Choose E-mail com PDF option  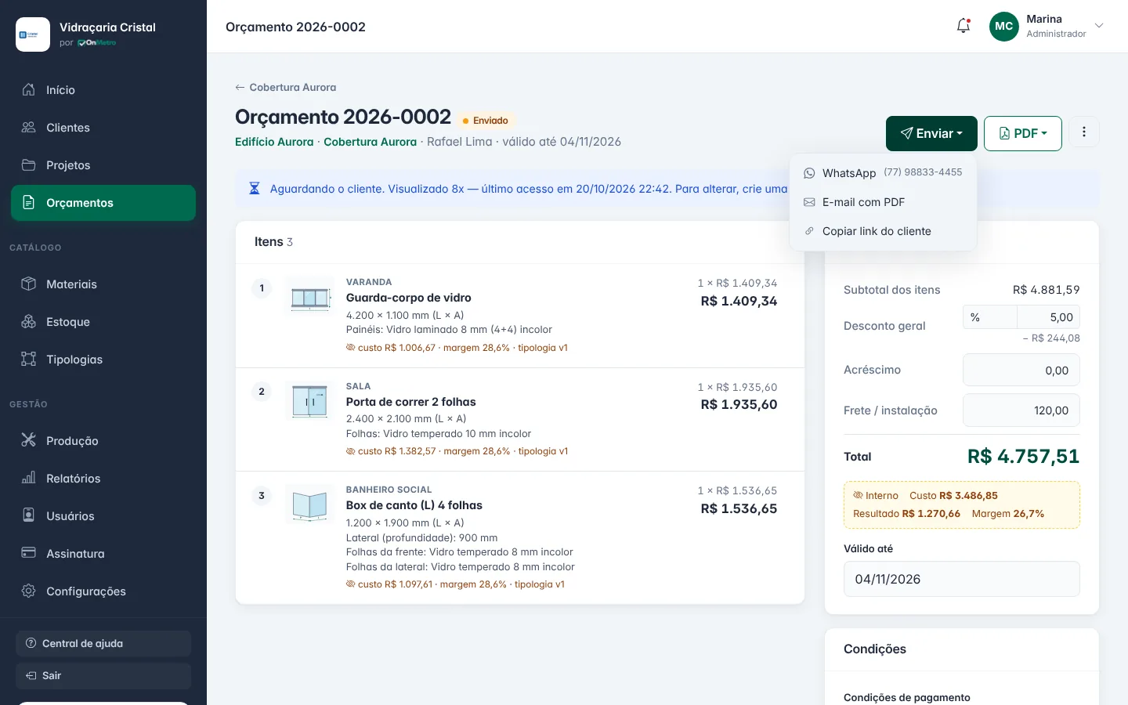coord(883,202)
